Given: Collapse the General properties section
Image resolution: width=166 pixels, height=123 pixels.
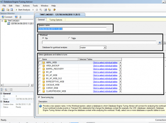Looking at the screenshot, I should [x=1, y=93].
